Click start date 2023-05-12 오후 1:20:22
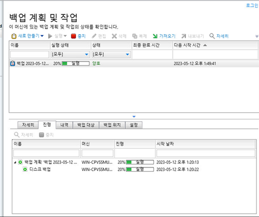Image resolution: width=259 pixels, height=217 pixels. 177,170
